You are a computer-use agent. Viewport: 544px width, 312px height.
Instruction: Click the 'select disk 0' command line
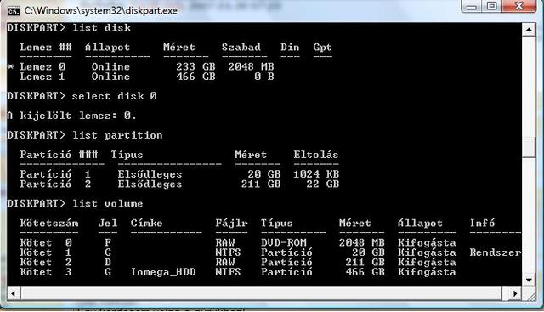[82, 96]
